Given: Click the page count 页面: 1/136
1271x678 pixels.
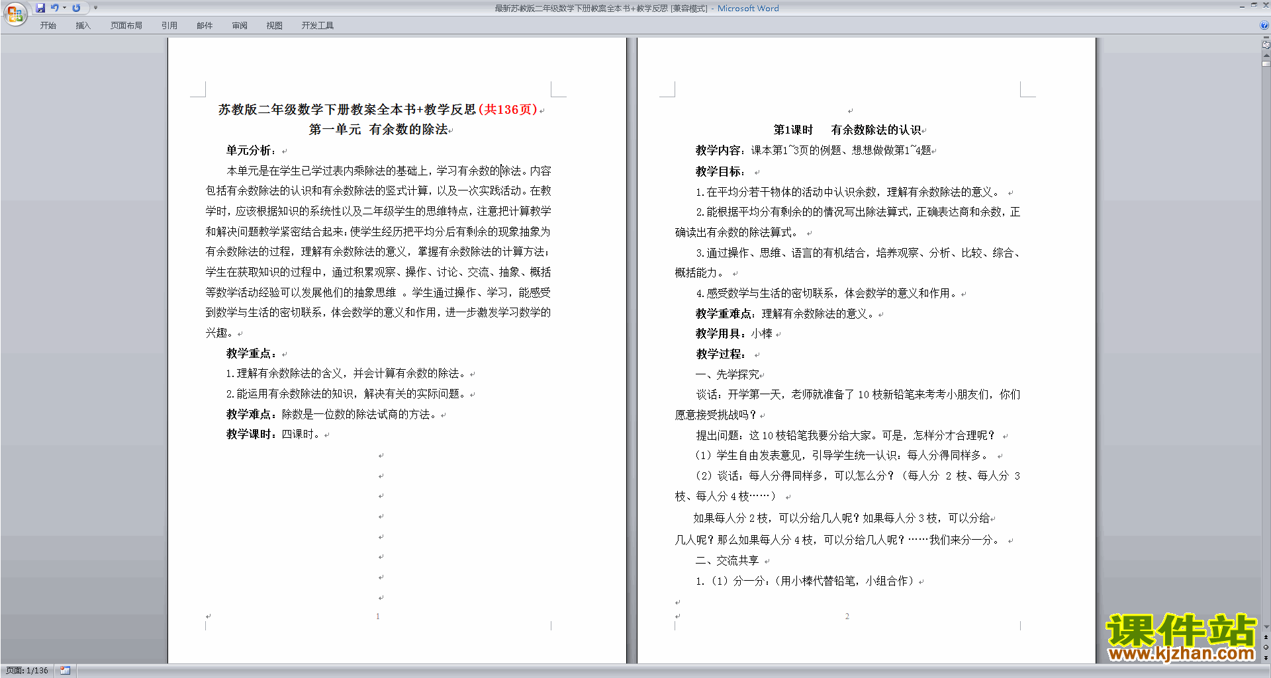Looking at the screenshot, I should 26,671.
